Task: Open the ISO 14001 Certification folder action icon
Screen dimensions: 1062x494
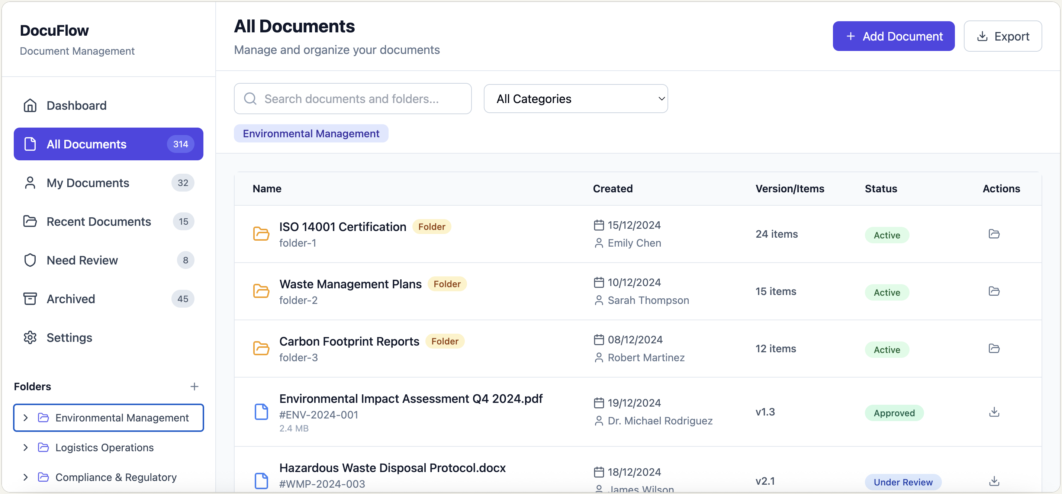Action: pyautogui.click(x=994, y=234)
